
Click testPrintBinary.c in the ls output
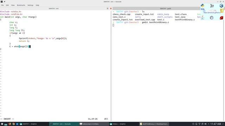pyautogui.click(x=185, y=20)
